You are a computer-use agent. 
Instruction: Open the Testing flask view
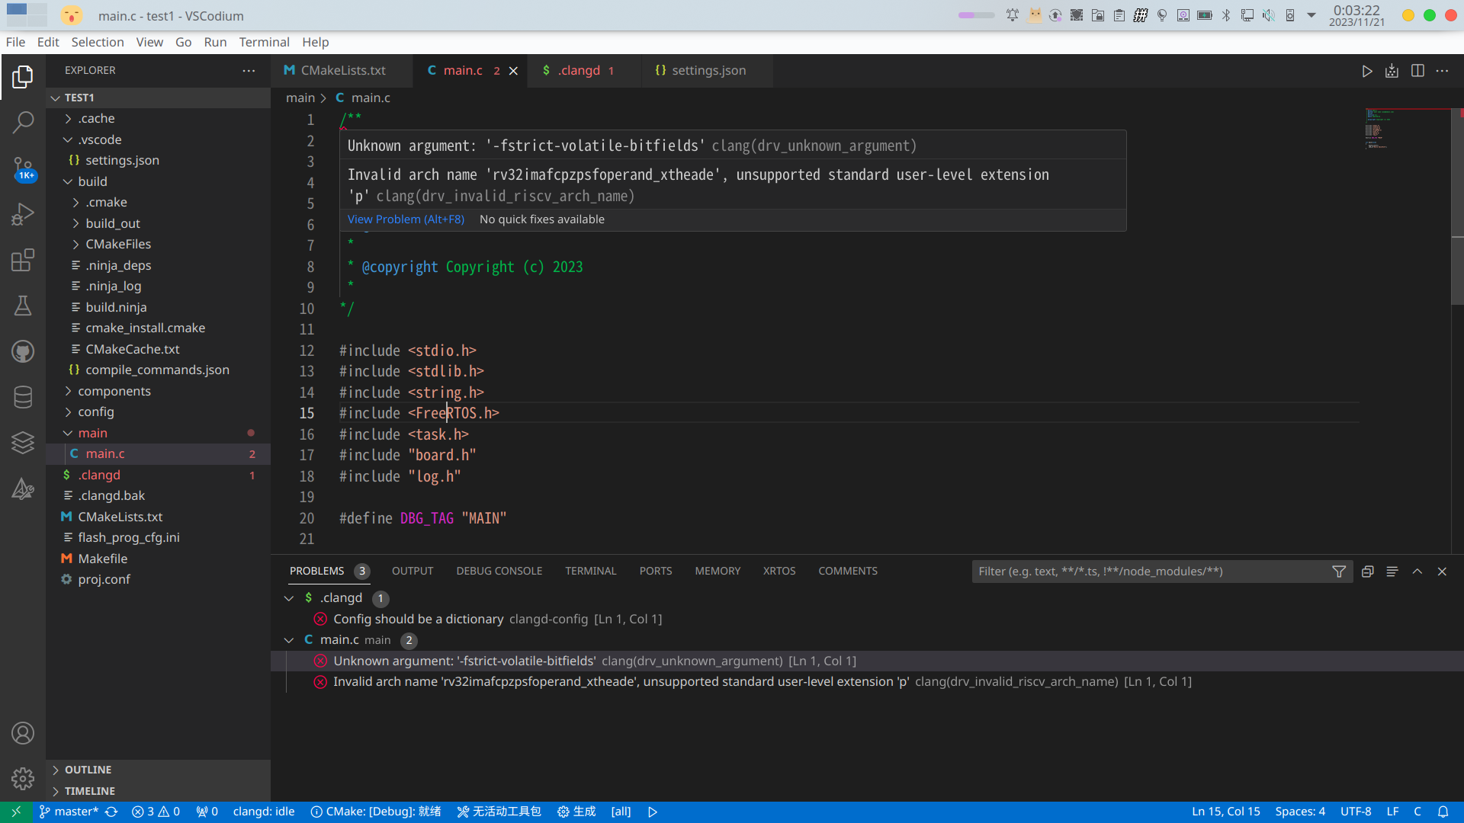pos(23,306)
